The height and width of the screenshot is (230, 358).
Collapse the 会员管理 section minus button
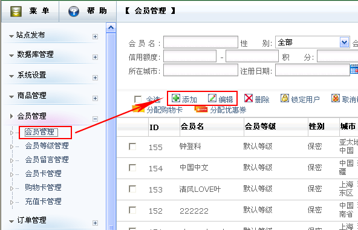click(95, 119)
